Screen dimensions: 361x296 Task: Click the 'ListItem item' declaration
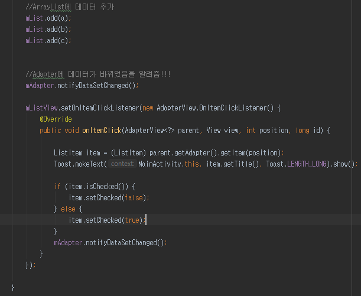point(77,153)
